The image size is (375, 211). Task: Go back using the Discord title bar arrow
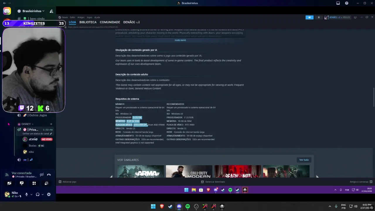[x=4, y=3]
